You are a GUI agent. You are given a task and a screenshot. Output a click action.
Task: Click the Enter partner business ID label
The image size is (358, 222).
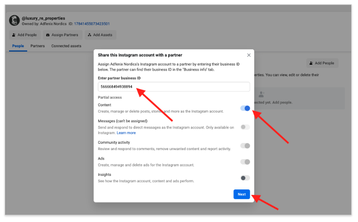click(x=119, y=78)
